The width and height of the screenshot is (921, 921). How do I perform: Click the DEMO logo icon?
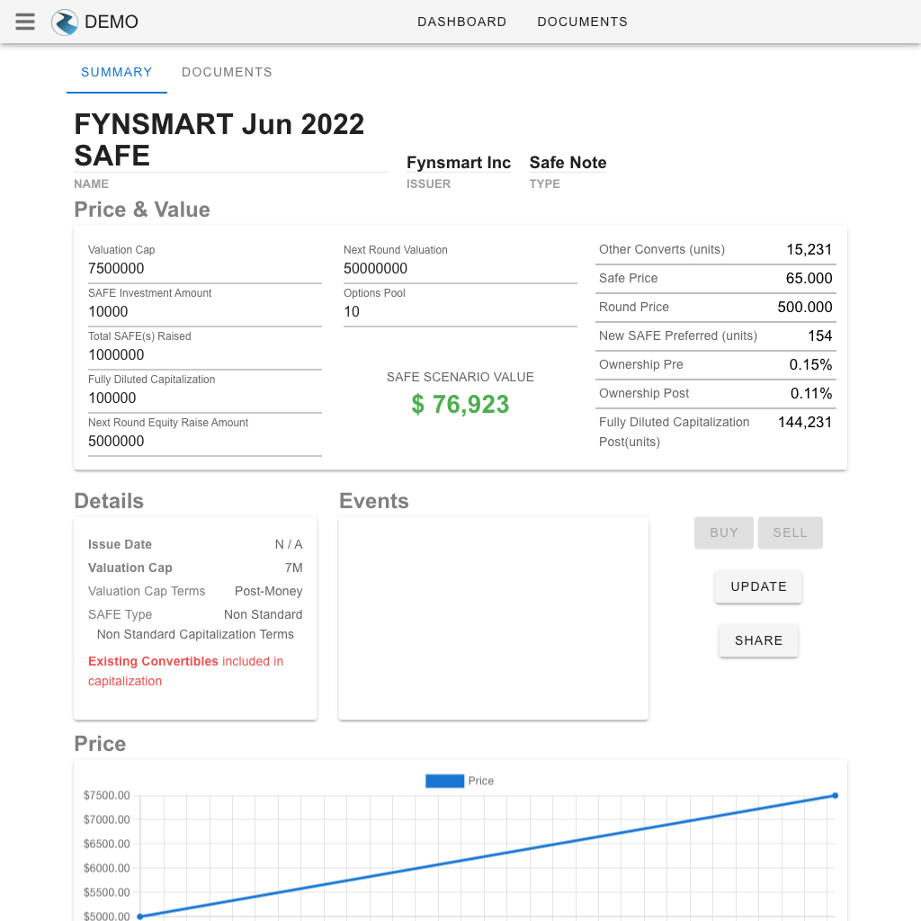(x=65, y=22)
